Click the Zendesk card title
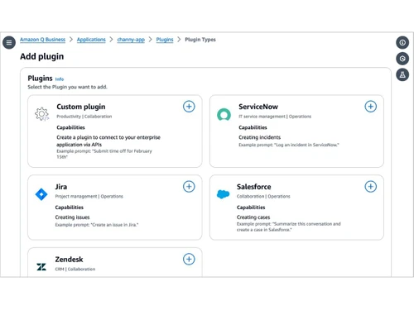 pyautogui.click(x=69, y=260)
